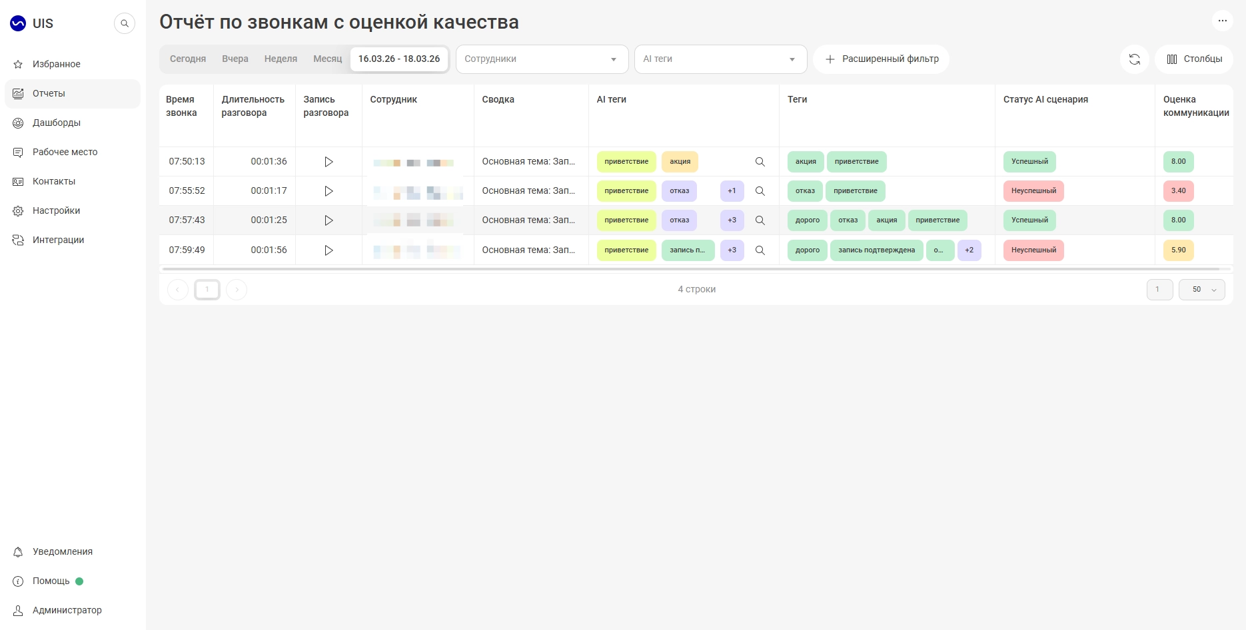Viewport: 1246px width, 630px height.
Task: Select the Месяц period tab
Action: pos(328,59)
